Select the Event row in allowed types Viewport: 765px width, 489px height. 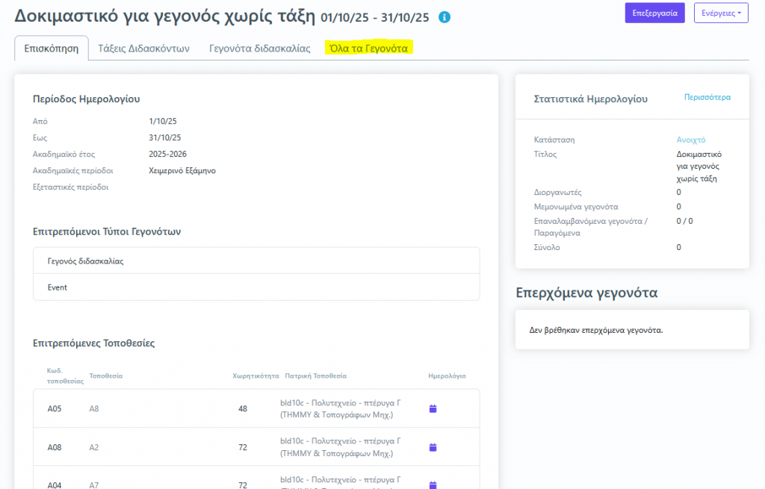(x=256, y=287)
